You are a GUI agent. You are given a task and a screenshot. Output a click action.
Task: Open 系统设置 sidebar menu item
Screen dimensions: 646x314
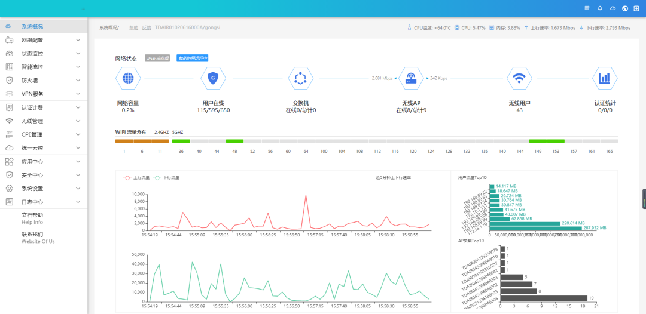[x=44, y=188]
